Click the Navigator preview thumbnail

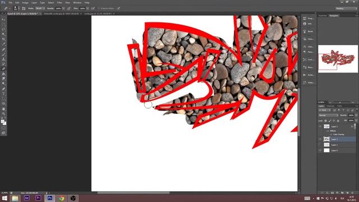pyautogui.click(x=338, y=59)
